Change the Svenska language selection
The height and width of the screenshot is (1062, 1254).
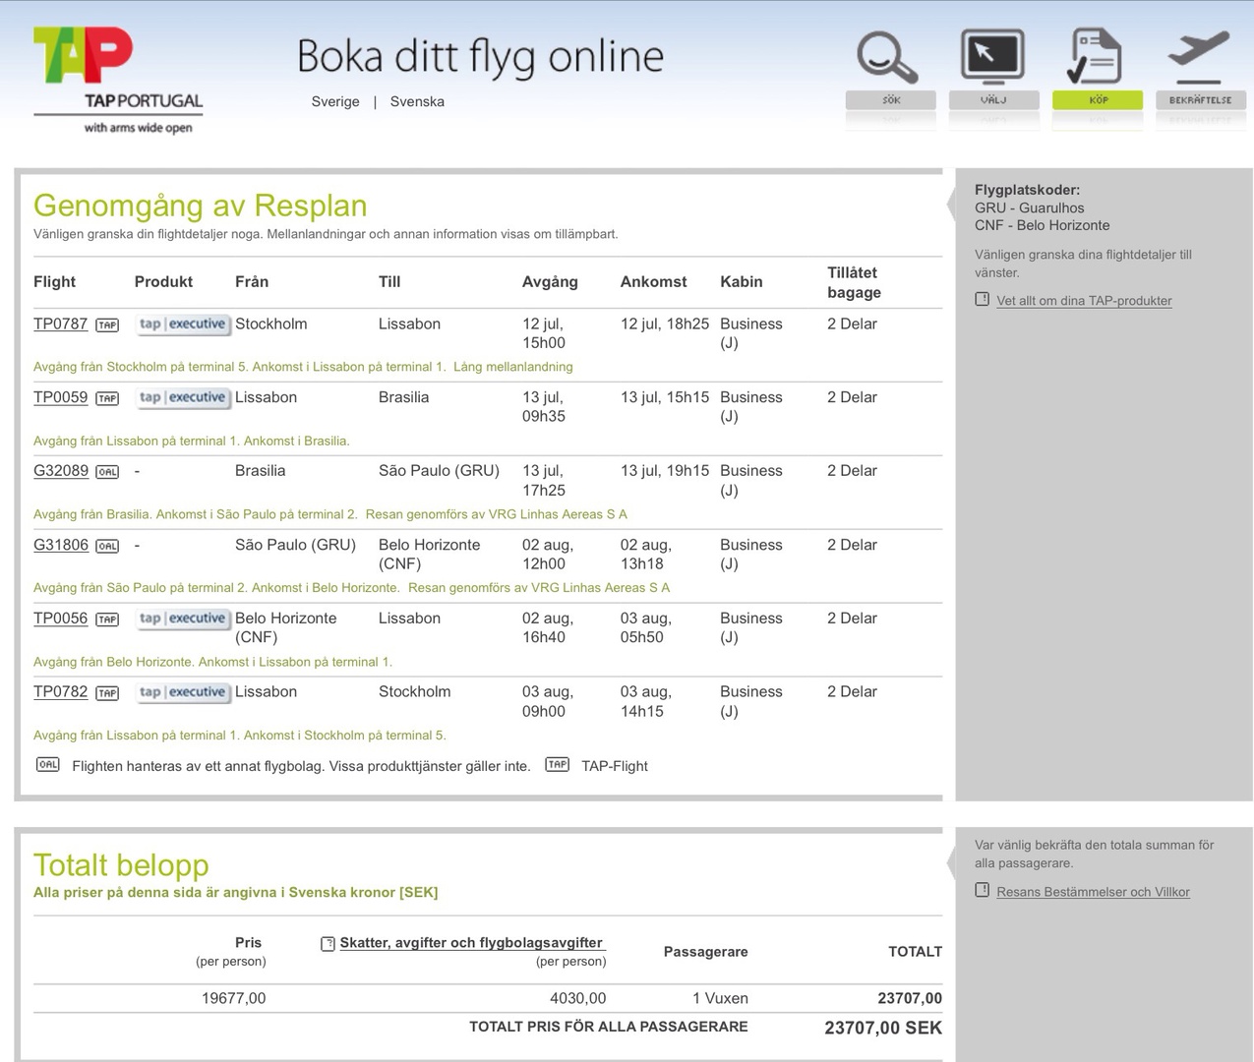[x=417, y=102]
